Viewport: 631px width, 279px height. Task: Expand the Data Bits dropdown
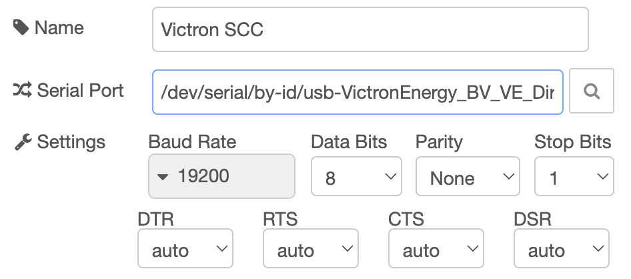356,178
